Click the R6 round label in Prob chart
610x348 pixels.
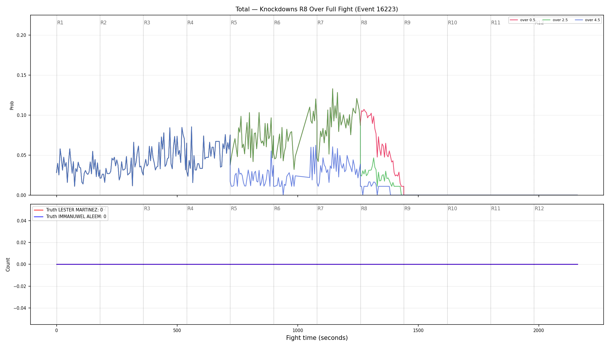click(x=277, y=23)
